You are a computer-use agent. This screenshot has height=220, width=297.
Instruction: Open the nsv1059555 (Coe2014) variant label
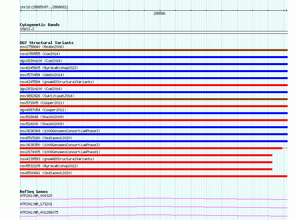pyautogui.click(x=40, y=54)
